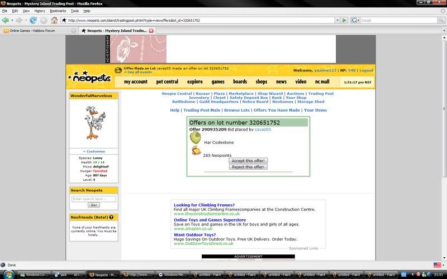The height and width of the screenshot is (279, 447).
Task: Click the Home icon in toolbar
Action: pyautogui.click(x=53, y=20)
